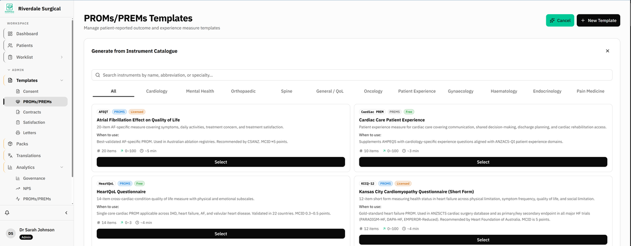
Task: Collapse the Analytics chevron
Action: pyautogui.click(x=62, y=167)
